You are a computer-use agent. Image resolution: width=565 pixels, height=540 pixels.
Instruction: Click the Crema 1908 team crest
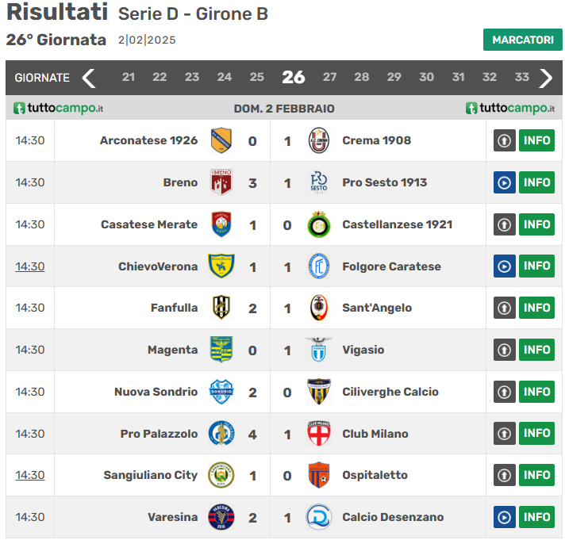click(x=319, y=141)
